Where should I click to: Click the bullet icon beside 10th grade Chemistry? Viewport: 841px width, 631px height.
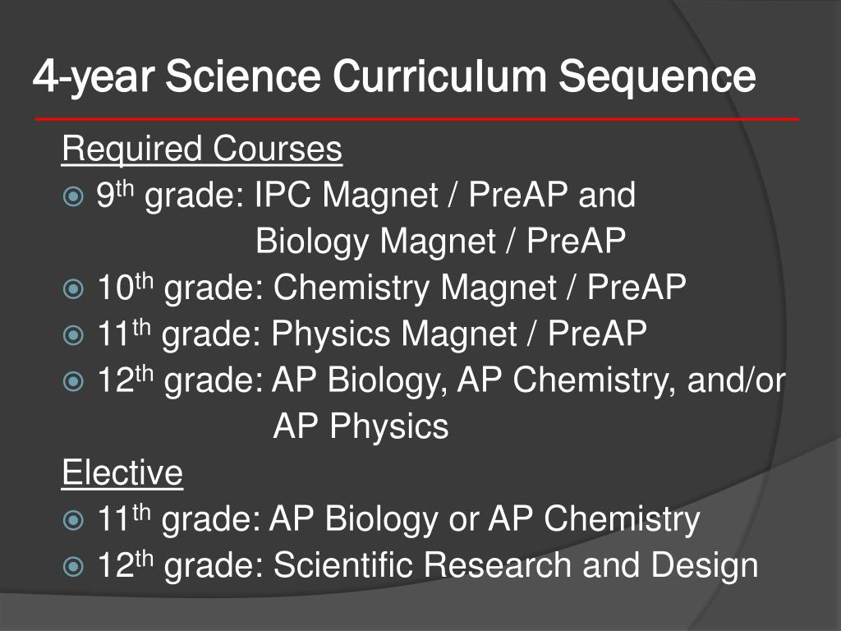point(73,289)
